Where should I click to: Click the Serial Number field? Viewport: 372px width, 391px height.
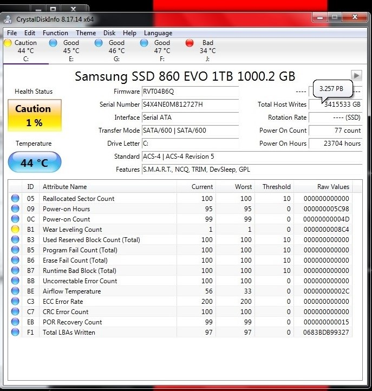(190, 105)
